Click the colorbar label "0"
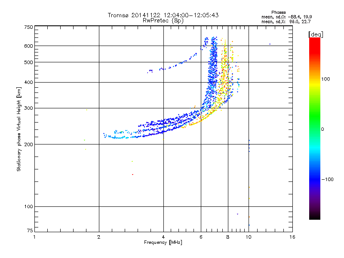This screenshot has height=258, width=344. coord(322,129)
